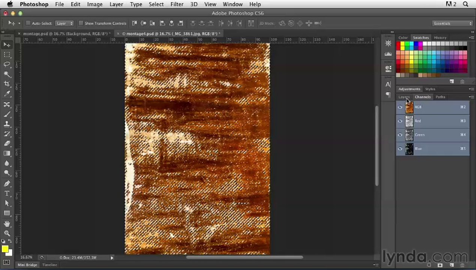This screenshot has height=270, width=476.
Task: Select the Eraser tool
Action: coord(7,144)
